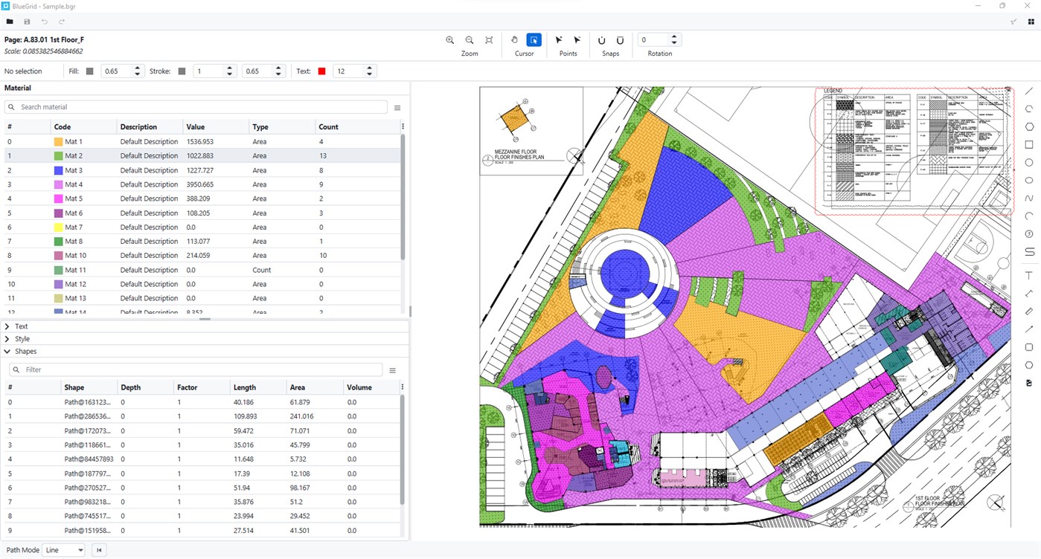This screenshot has height=559, width=1041.
Task: Open the Shapes filter hamburger menu
Action: [392, 370]
